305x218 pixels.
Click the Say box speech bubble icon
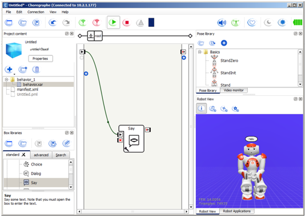point(134,140)
